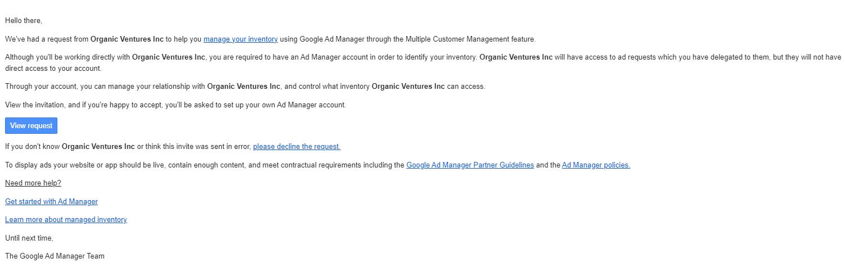Click bold company name after "don't know"

coord(98,147)
